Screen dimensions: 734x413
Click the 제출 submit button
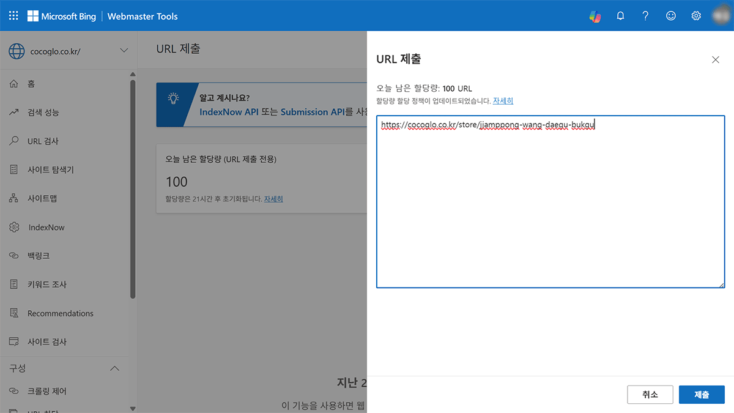[702, 395]
